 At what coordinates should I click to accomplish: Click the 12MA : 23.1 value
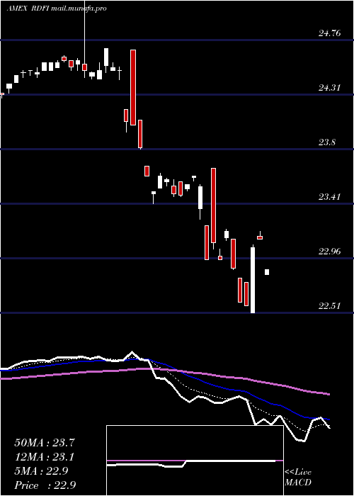[x=45, y=457]
